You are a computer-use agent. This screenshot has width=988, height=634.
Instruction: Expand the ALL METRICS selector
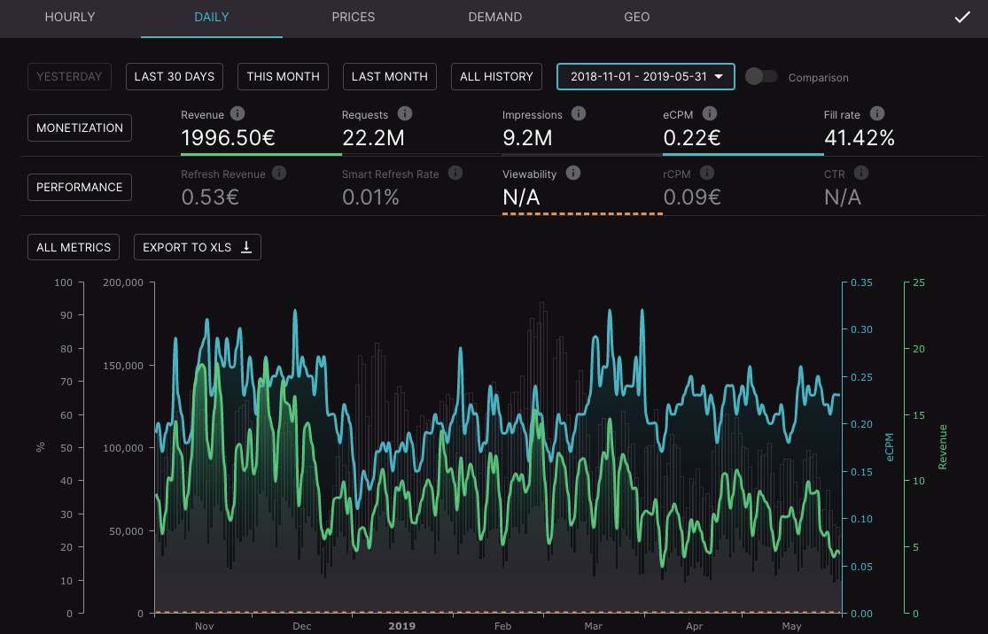click(74, 248)
